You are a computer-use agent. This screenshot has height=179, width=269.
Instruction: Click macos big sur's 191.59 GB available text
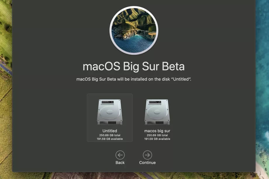(x=157, y=139)
